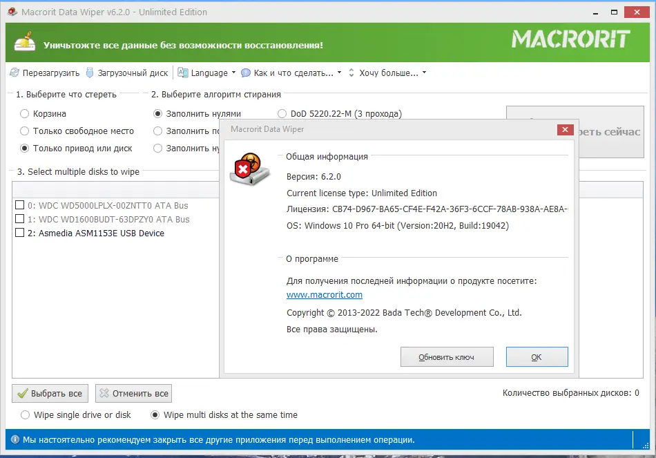The image size is (656, 458).
Task: Click the Версия: 6.2.0 text
Action: pyautogui.click(x=313, y=177)
